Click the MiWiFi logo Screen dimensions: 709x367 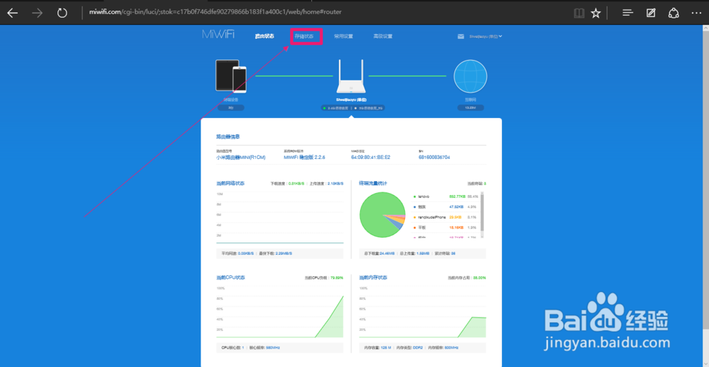point(218,35)
